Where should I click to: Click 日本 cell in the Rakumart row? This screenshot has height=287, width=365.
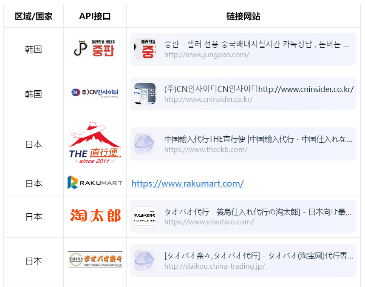click(x=34, y=184)
